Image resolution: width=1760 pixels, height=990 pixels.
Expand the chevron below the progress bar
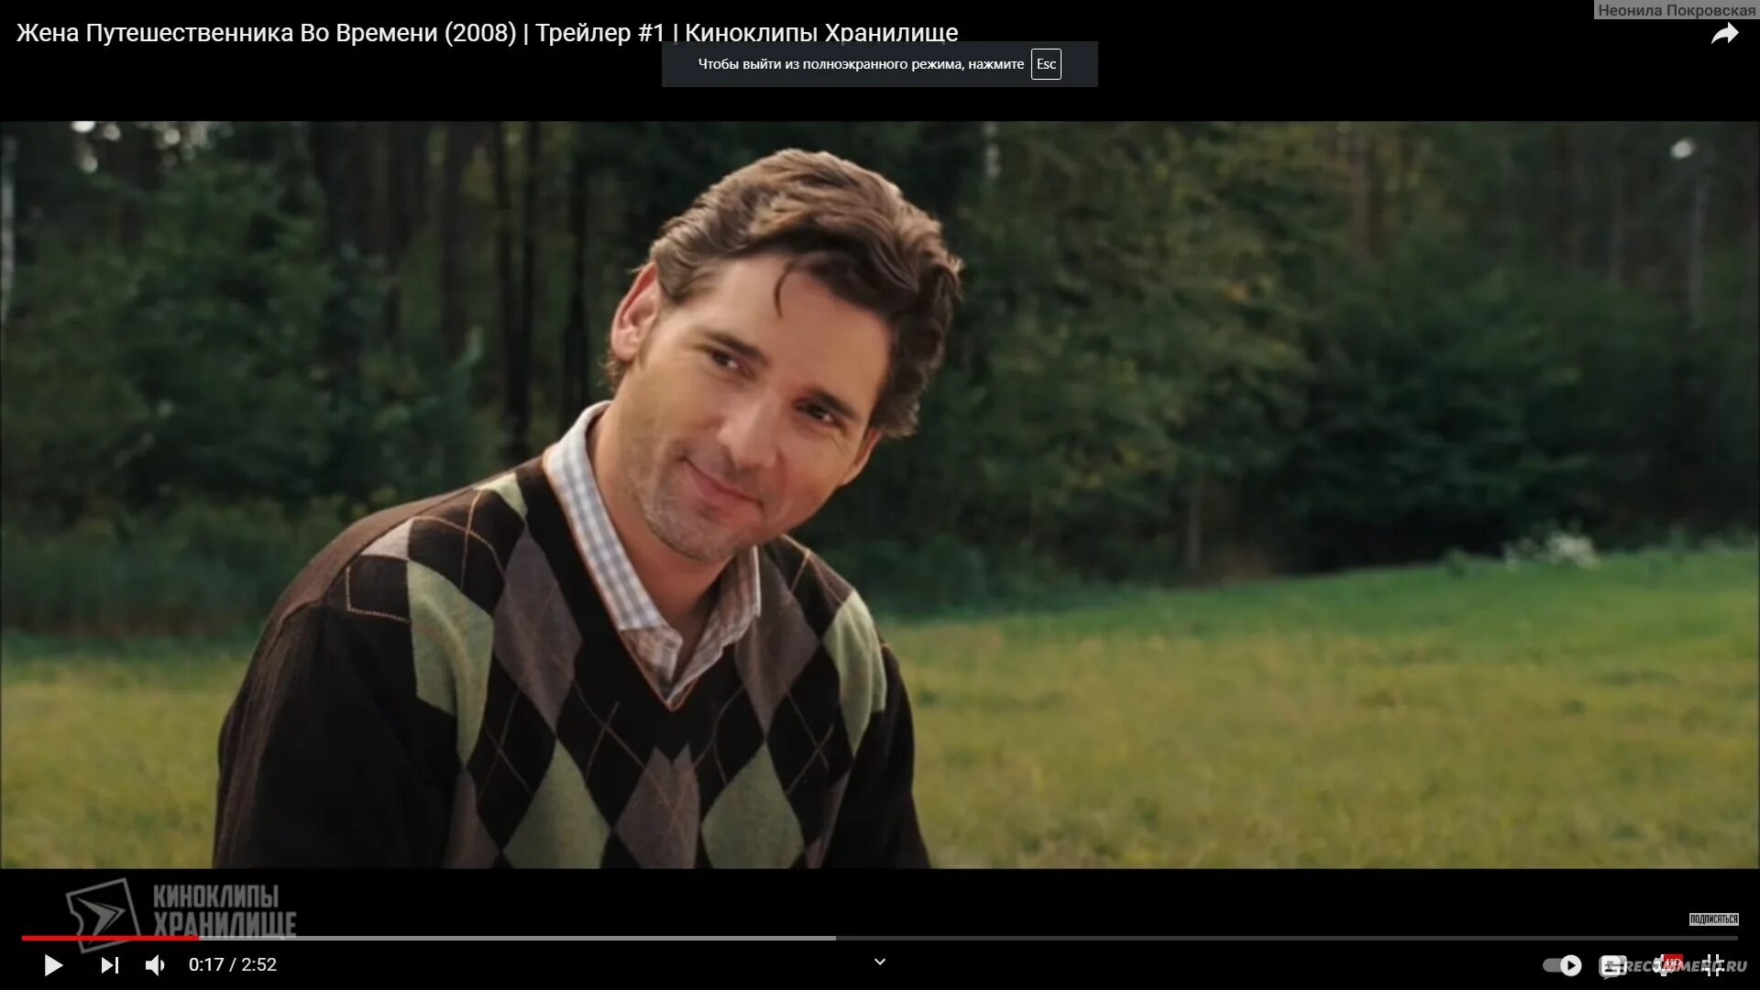click(x=879, y=962)
